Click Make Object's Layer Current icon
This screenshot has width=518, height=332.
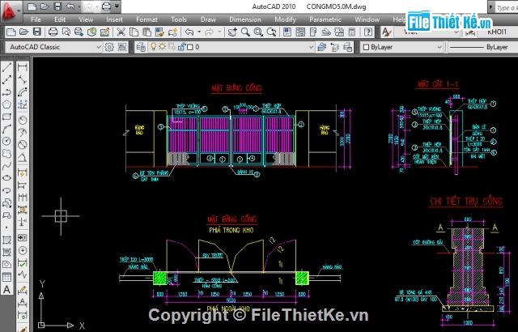321,47
